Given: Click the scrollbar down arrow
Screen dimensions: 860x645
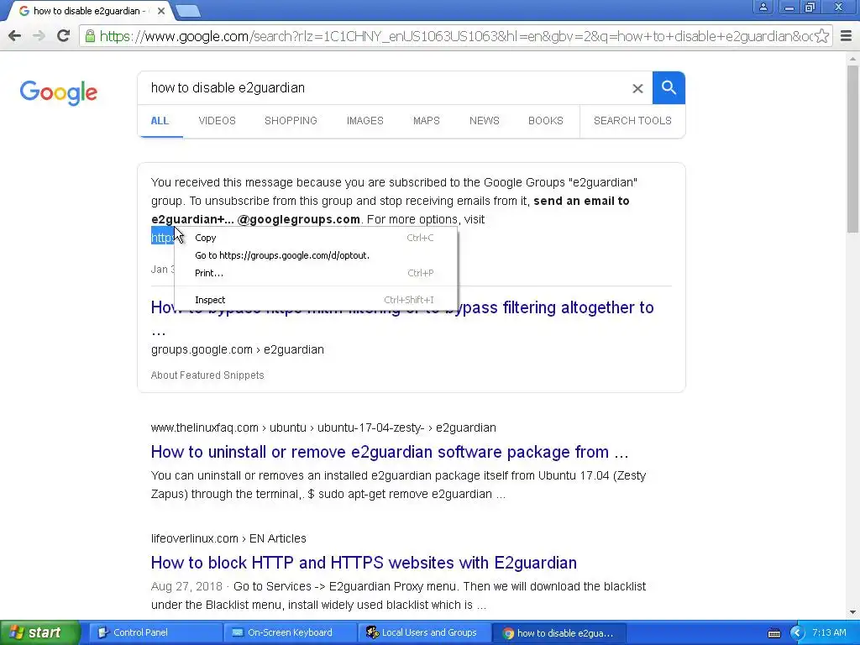Looking at the screenshot, I should (853, 612).
